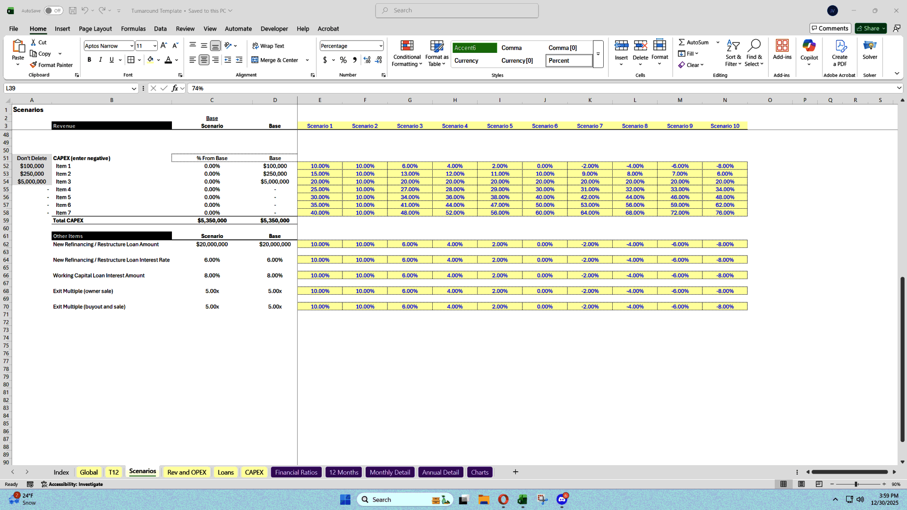This screenshot has height=510, width=907.
Task: Activate the Format Painter tool
Action: tap(51, 65)
